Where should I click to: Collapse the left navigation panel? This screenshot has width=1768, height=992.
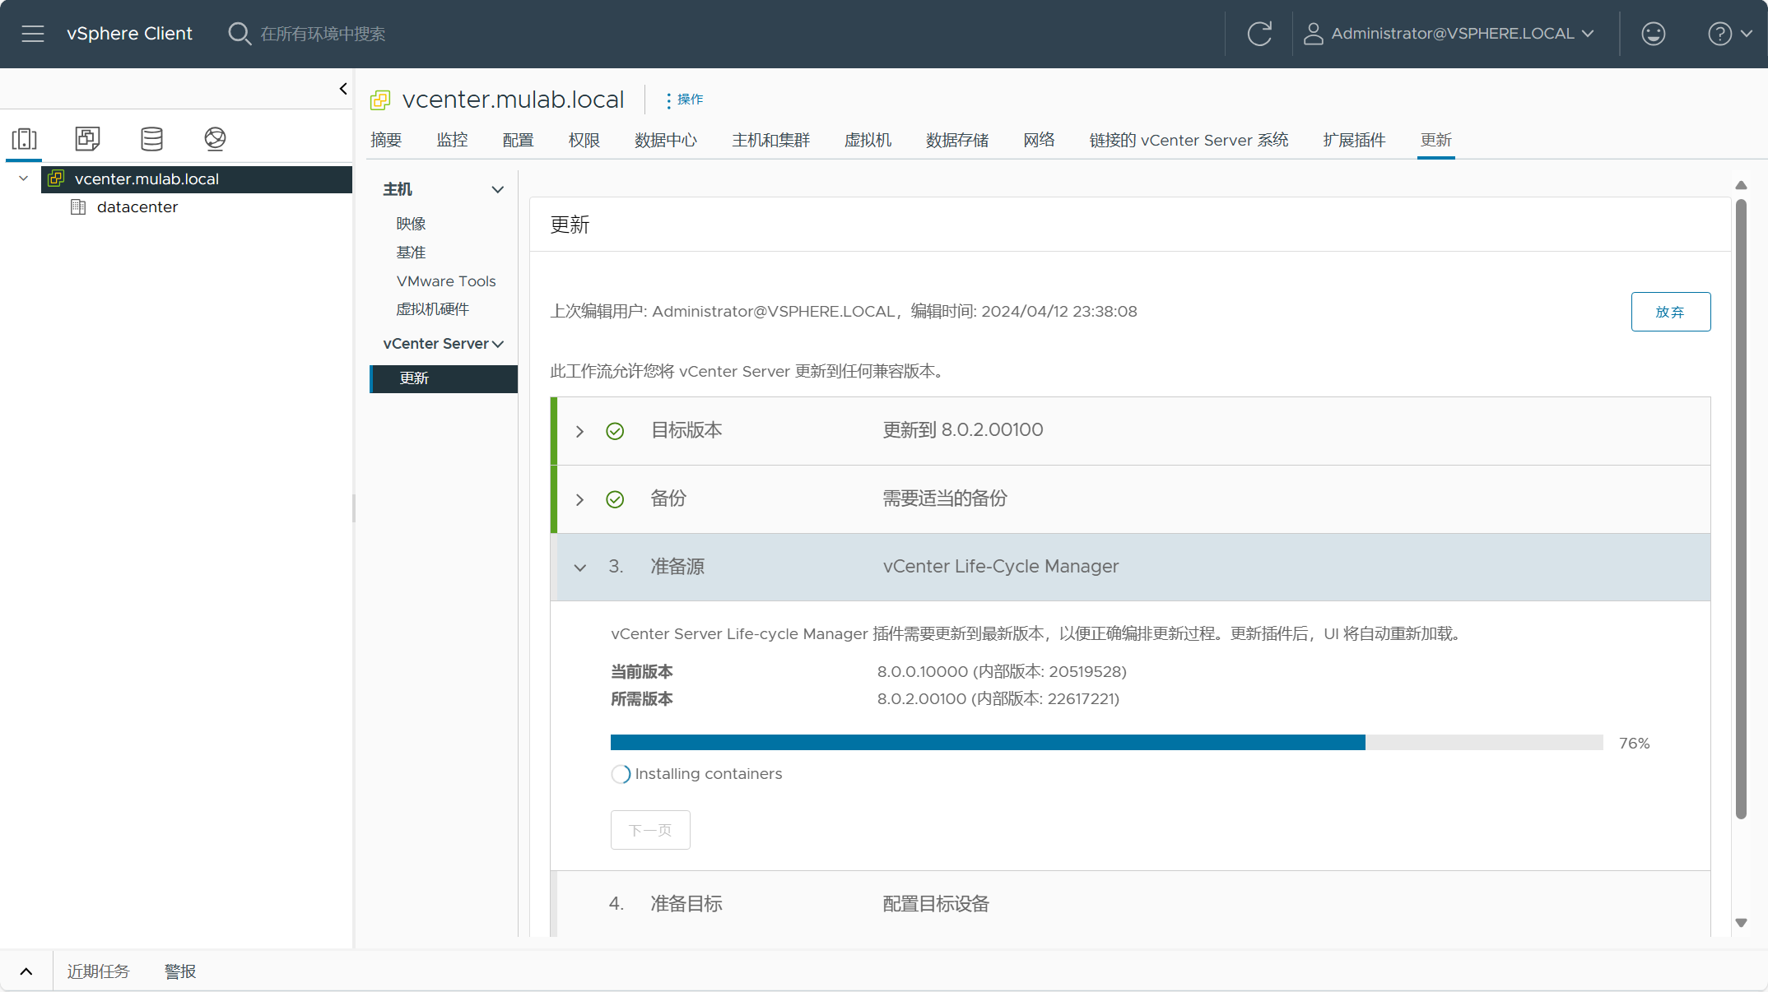coord(343,89)
